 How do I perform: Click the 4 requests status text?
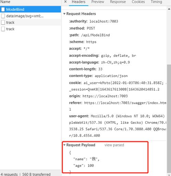coord(9,174)
